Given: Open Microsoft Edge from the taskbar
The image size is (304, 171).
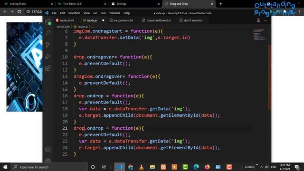Looking at the screenshot, I should [196, 167].
